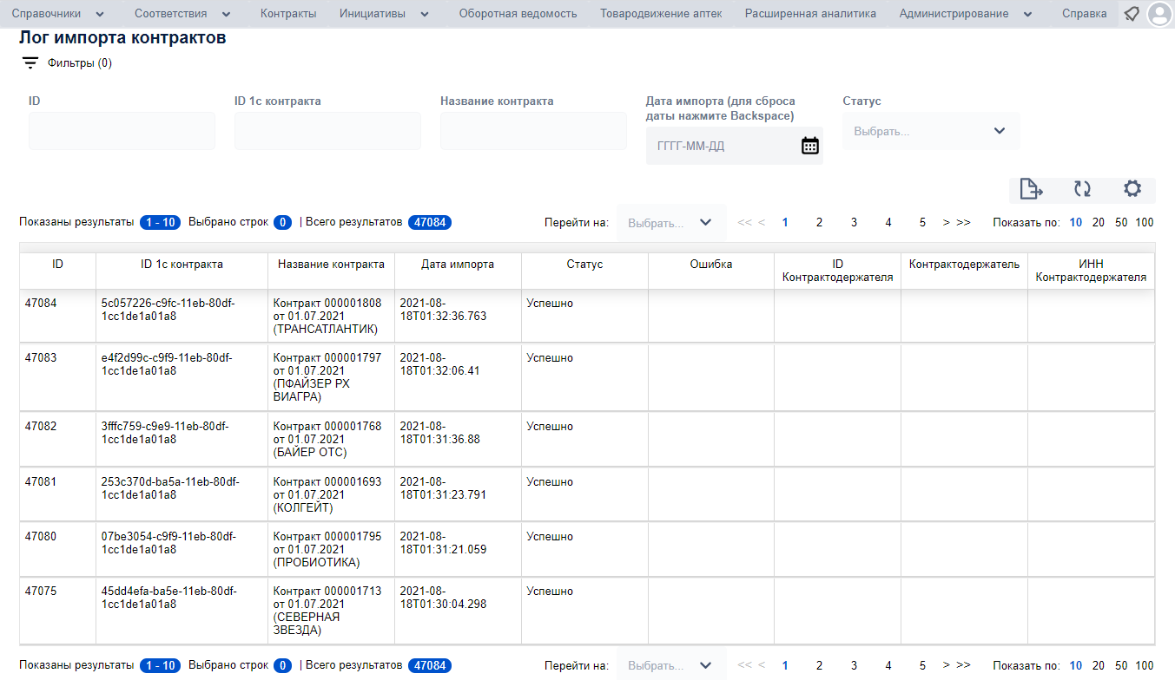
Task: Click the pin icon in top bar
Action: pos(1132,14)
